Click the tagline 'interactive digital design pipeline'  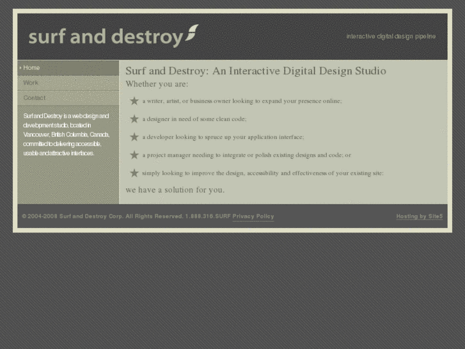coord(391,37)
